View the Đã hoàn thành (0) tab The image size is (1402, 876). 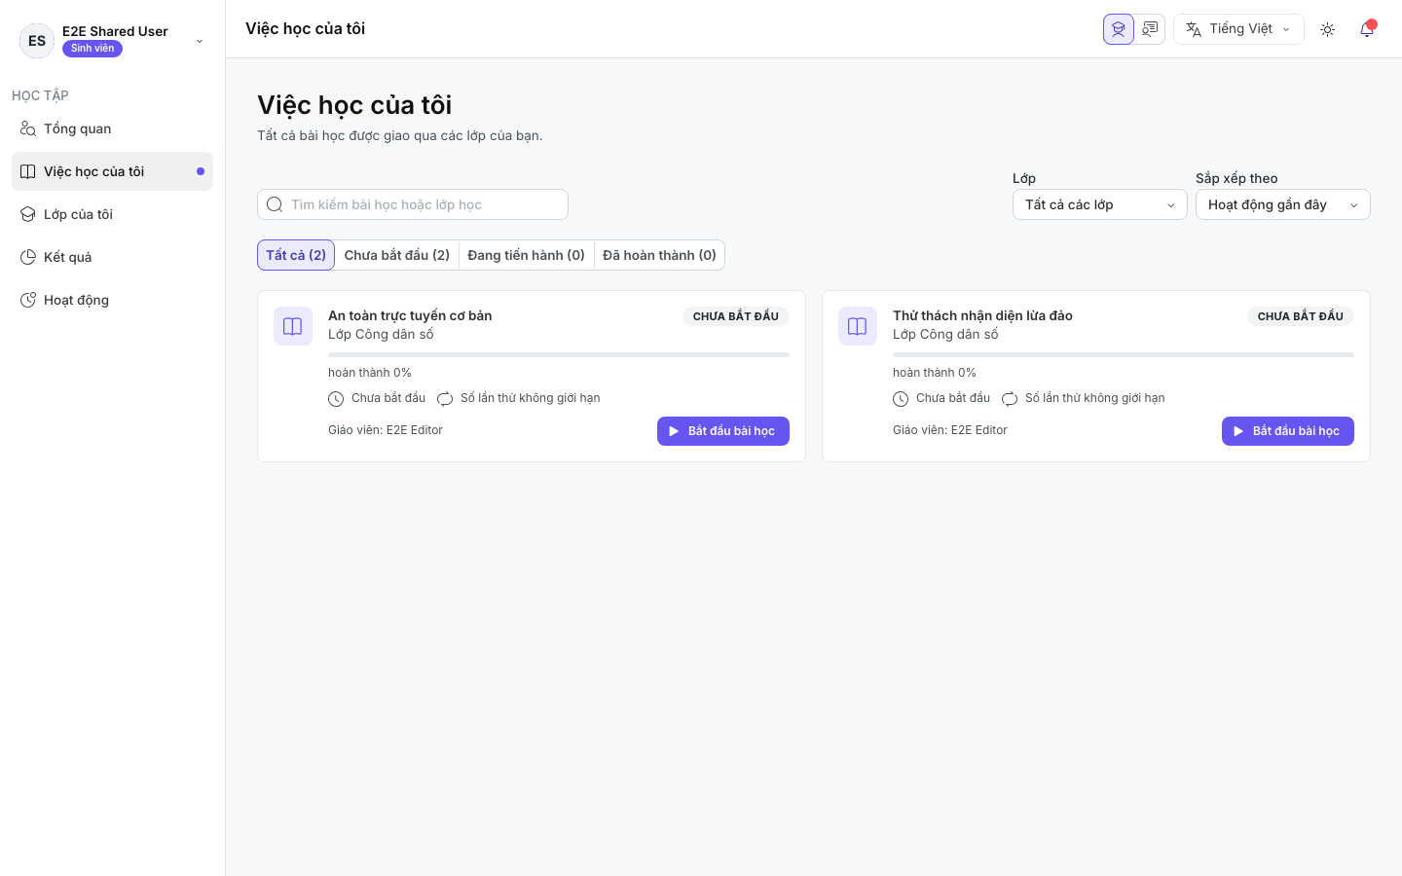[659, 255]
